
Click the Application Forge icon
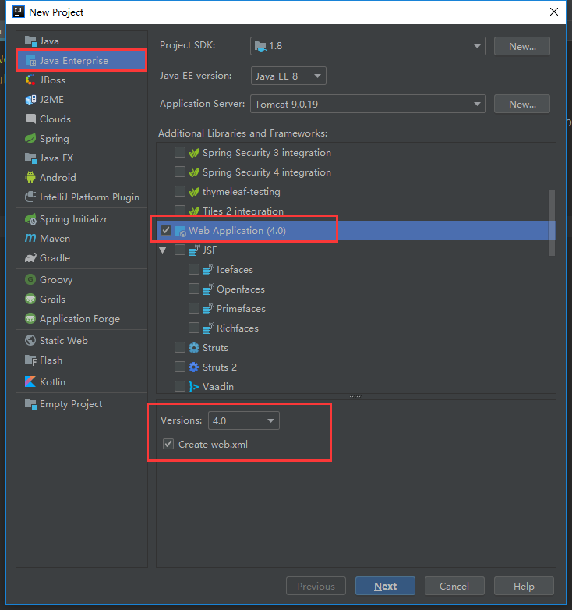pyautogui.click(x=30, y=318)
